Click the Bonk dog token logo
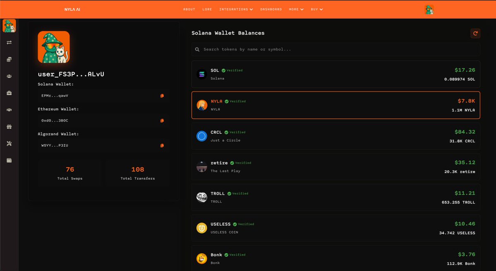The image size is (496, 271). click(x=201, y=259)
